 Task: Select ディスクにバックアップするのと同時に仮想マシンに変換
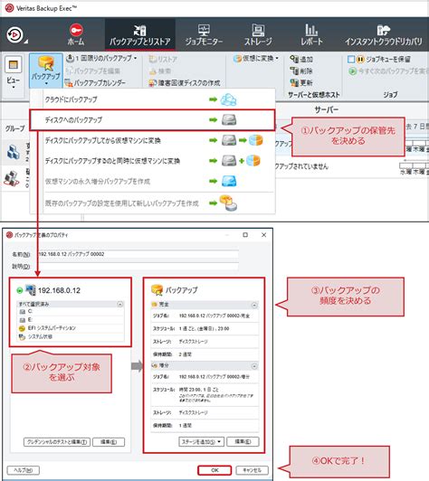click(x=152, y=161)
